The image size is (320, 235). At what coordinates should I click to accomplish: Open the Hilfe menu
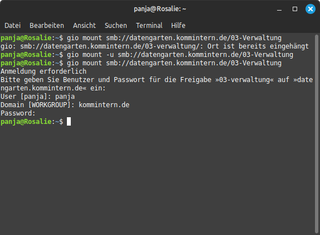(178, 26)
